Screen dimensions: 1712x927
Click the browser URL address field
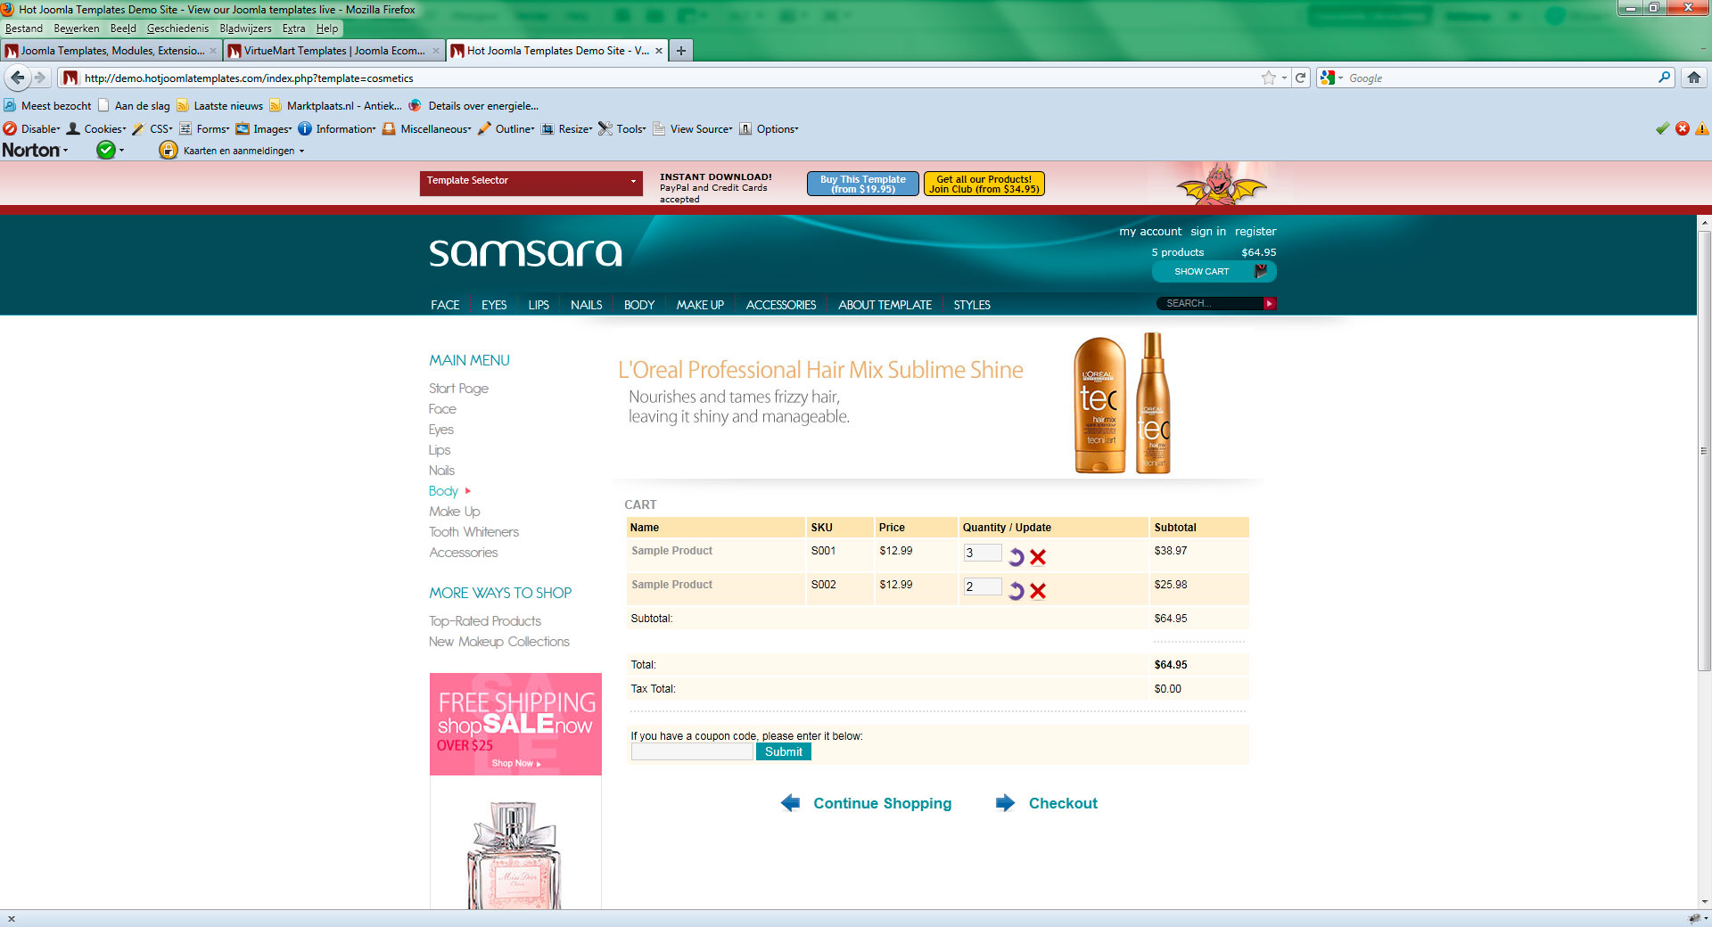[669, 78]
